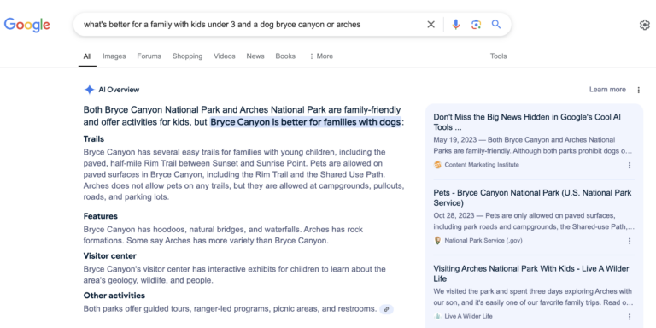Screen dimensions: 656x328
Task: Click the Learn more link
Action: pos(607,90)
